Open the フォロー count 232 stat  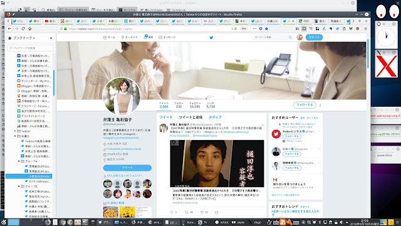[x=179, y=105]
